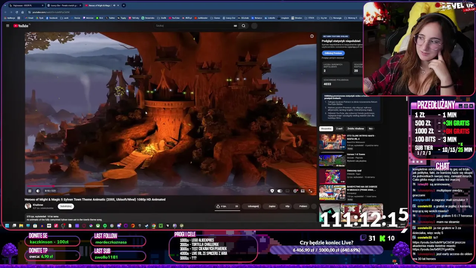Subscribe with the Subskrybuj button
The height and width of the screenshot is (268, 476).
click(x=66, y=206)
